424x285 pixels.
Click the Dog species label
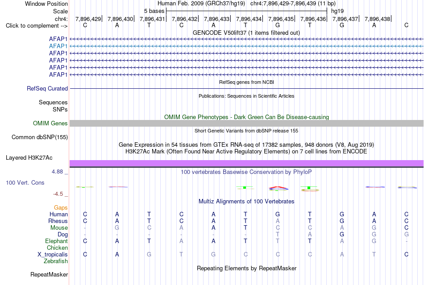[x=62, y=235]
